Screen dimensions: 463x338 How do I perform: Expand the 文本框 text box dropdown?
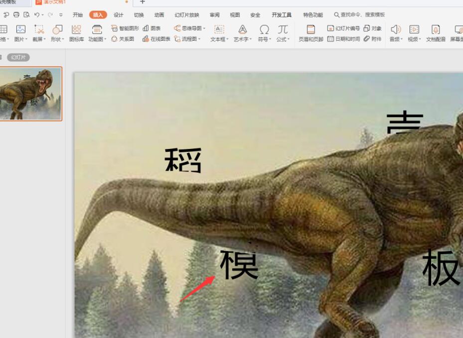click(227, 39)
